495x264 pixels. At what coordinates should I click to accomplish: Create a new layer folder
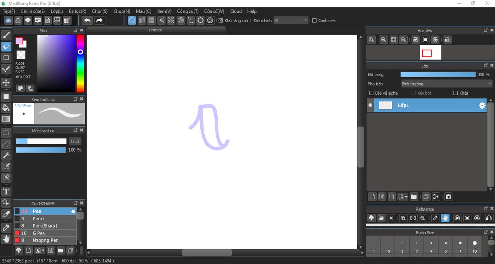coord(414,197)
